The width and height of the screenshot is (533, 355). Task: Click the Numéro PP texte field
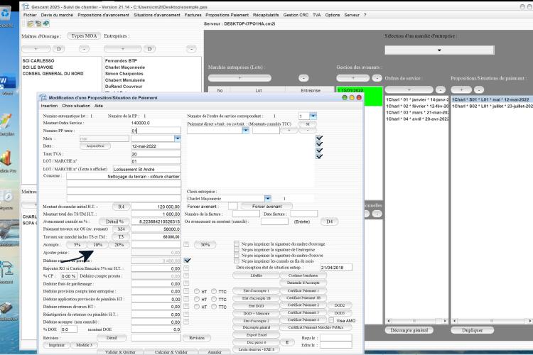click(156, 131)
